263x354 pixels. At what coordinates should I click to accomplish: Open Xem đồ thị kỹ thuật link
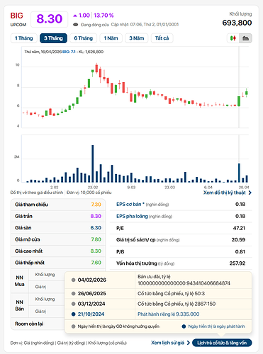coord(225,193)
